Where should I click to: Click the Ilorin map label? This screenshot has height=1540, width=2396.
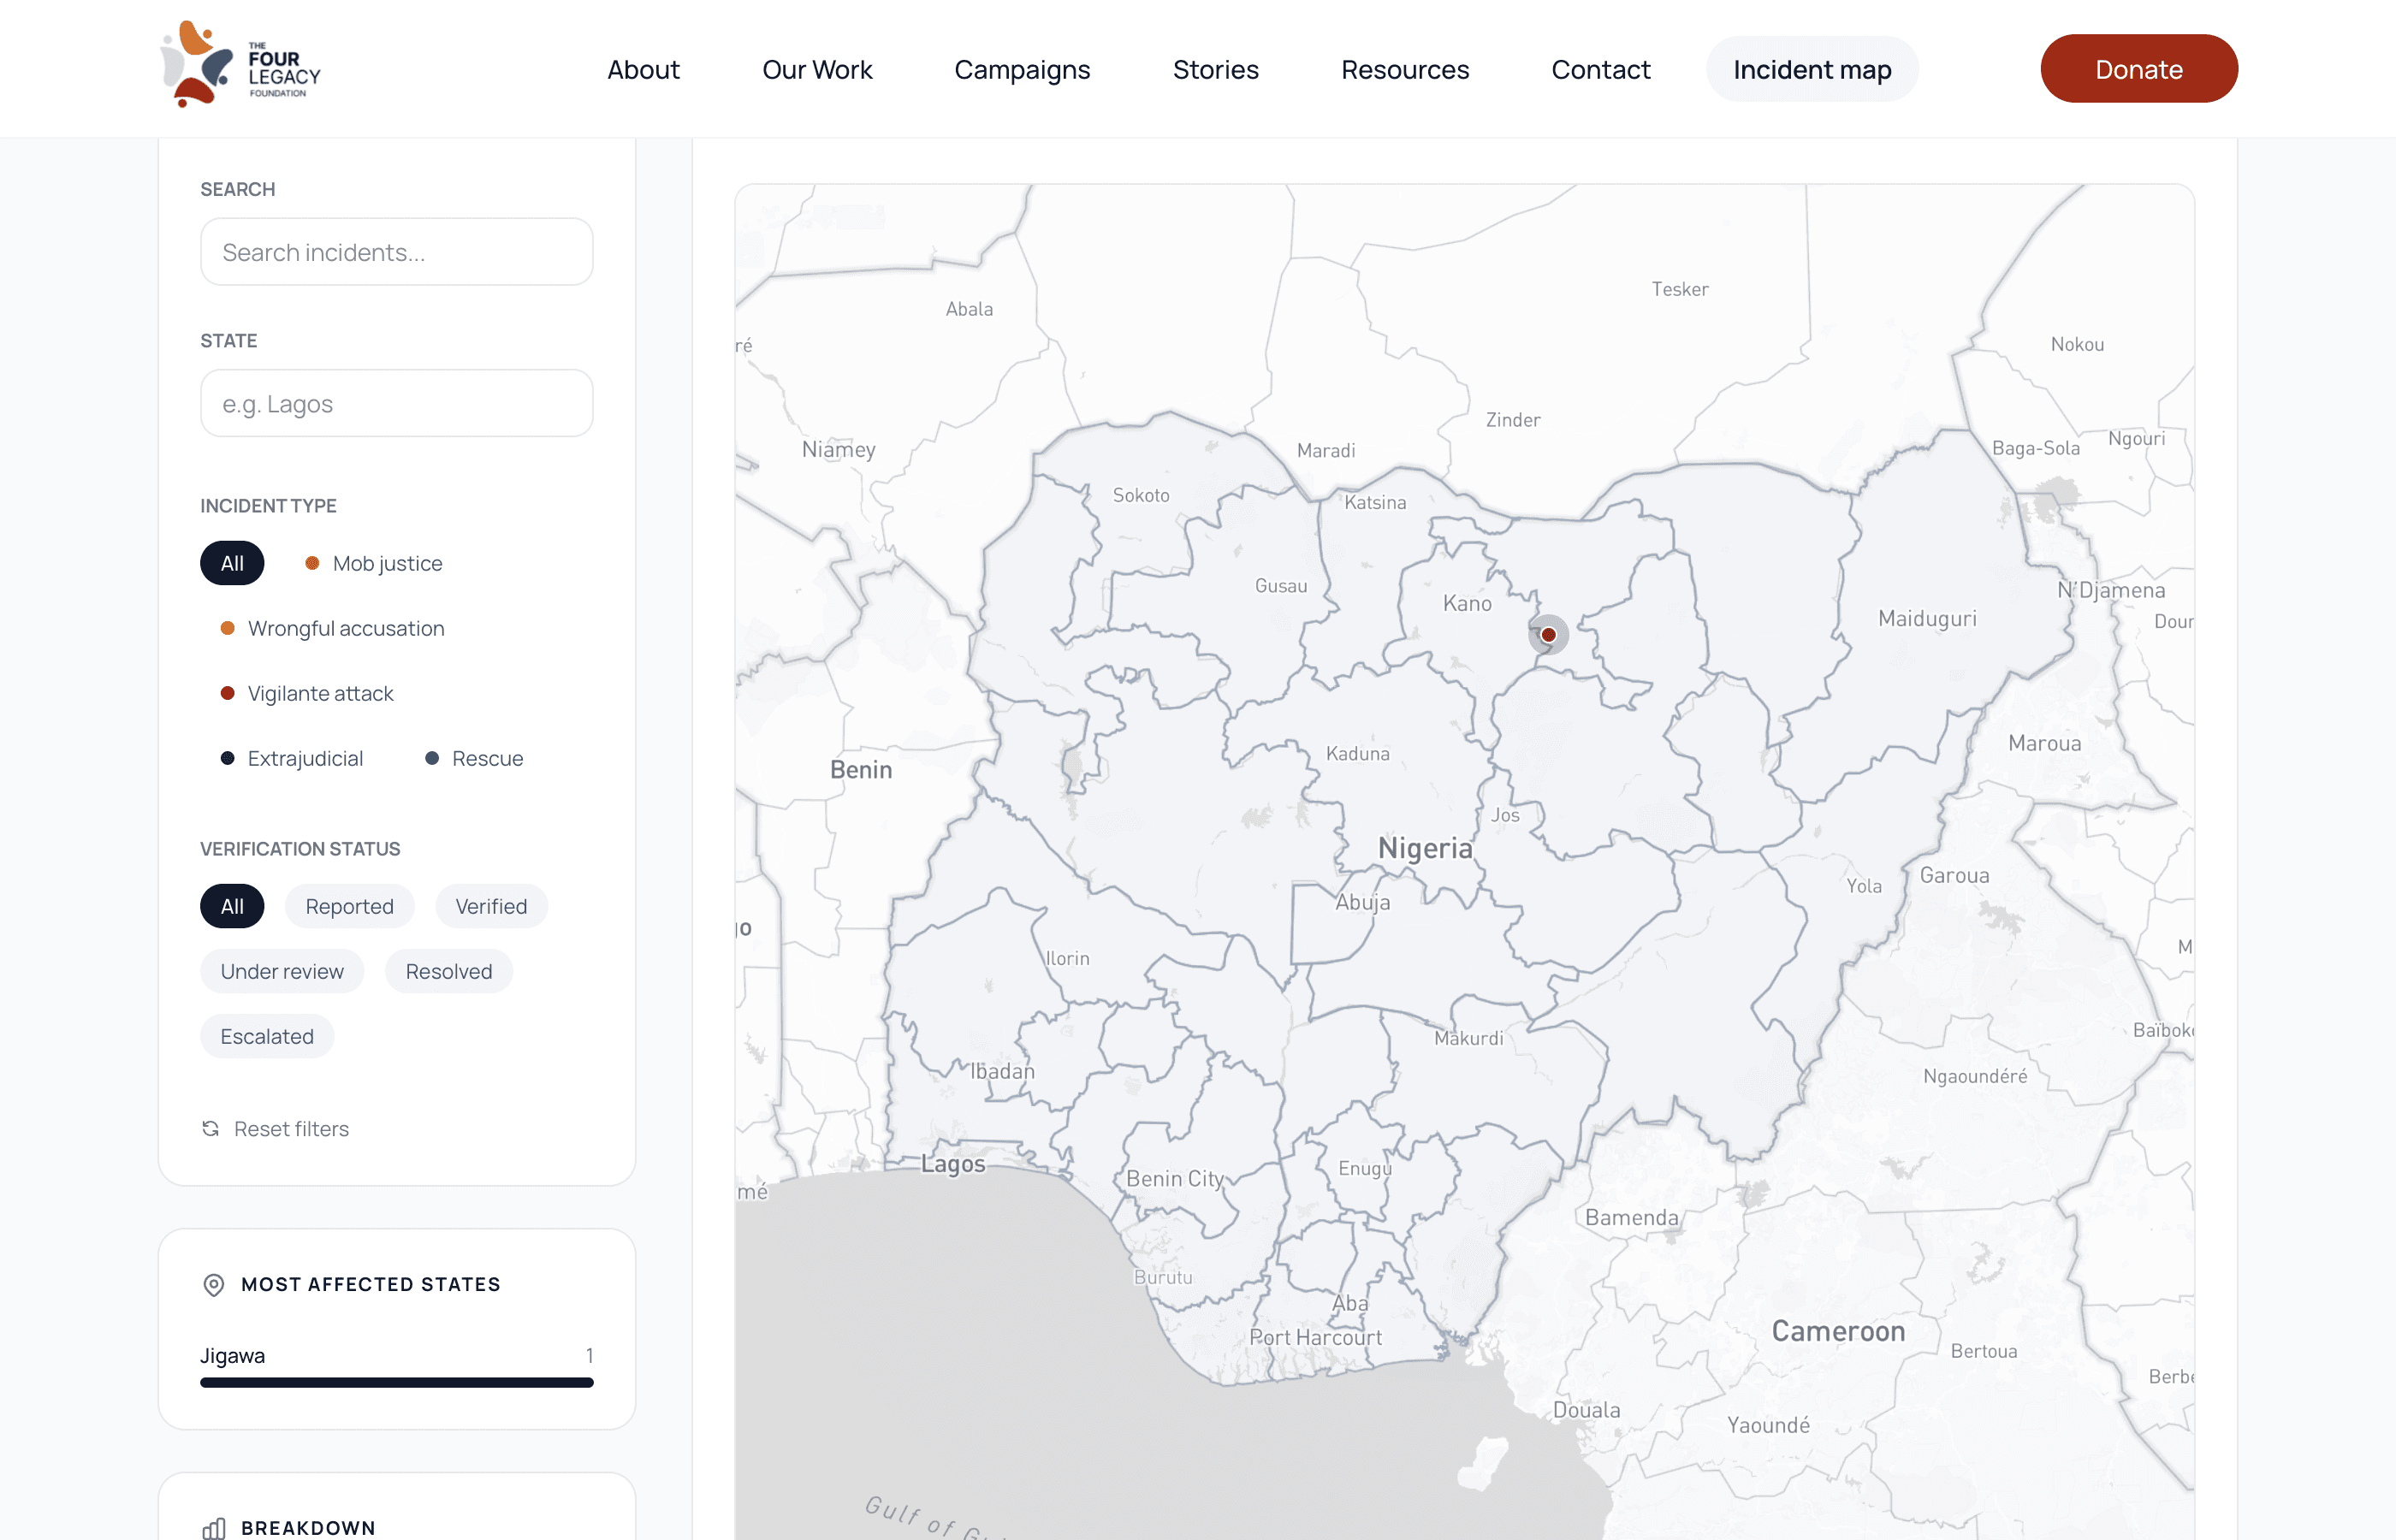tap(1067, 959)
